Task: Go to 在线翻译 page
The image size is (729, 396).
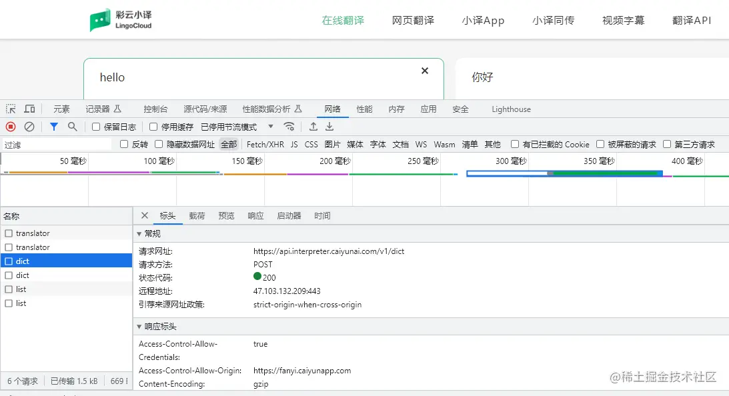Action: 343,21
